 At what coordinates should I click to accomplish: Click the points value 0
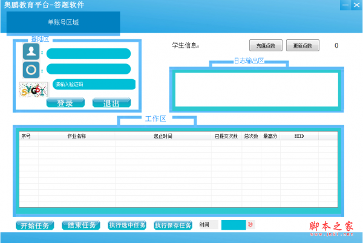pos(336,45)
